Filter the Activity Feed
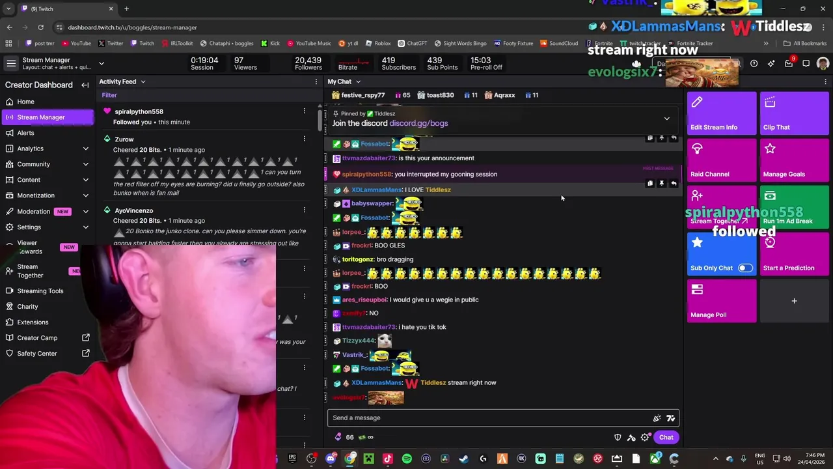The image size is (833, 469). pos(109,95)
